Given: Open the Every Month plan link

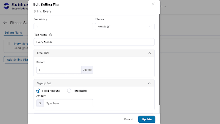Looking at the screenshot, I should coord(21,44).
